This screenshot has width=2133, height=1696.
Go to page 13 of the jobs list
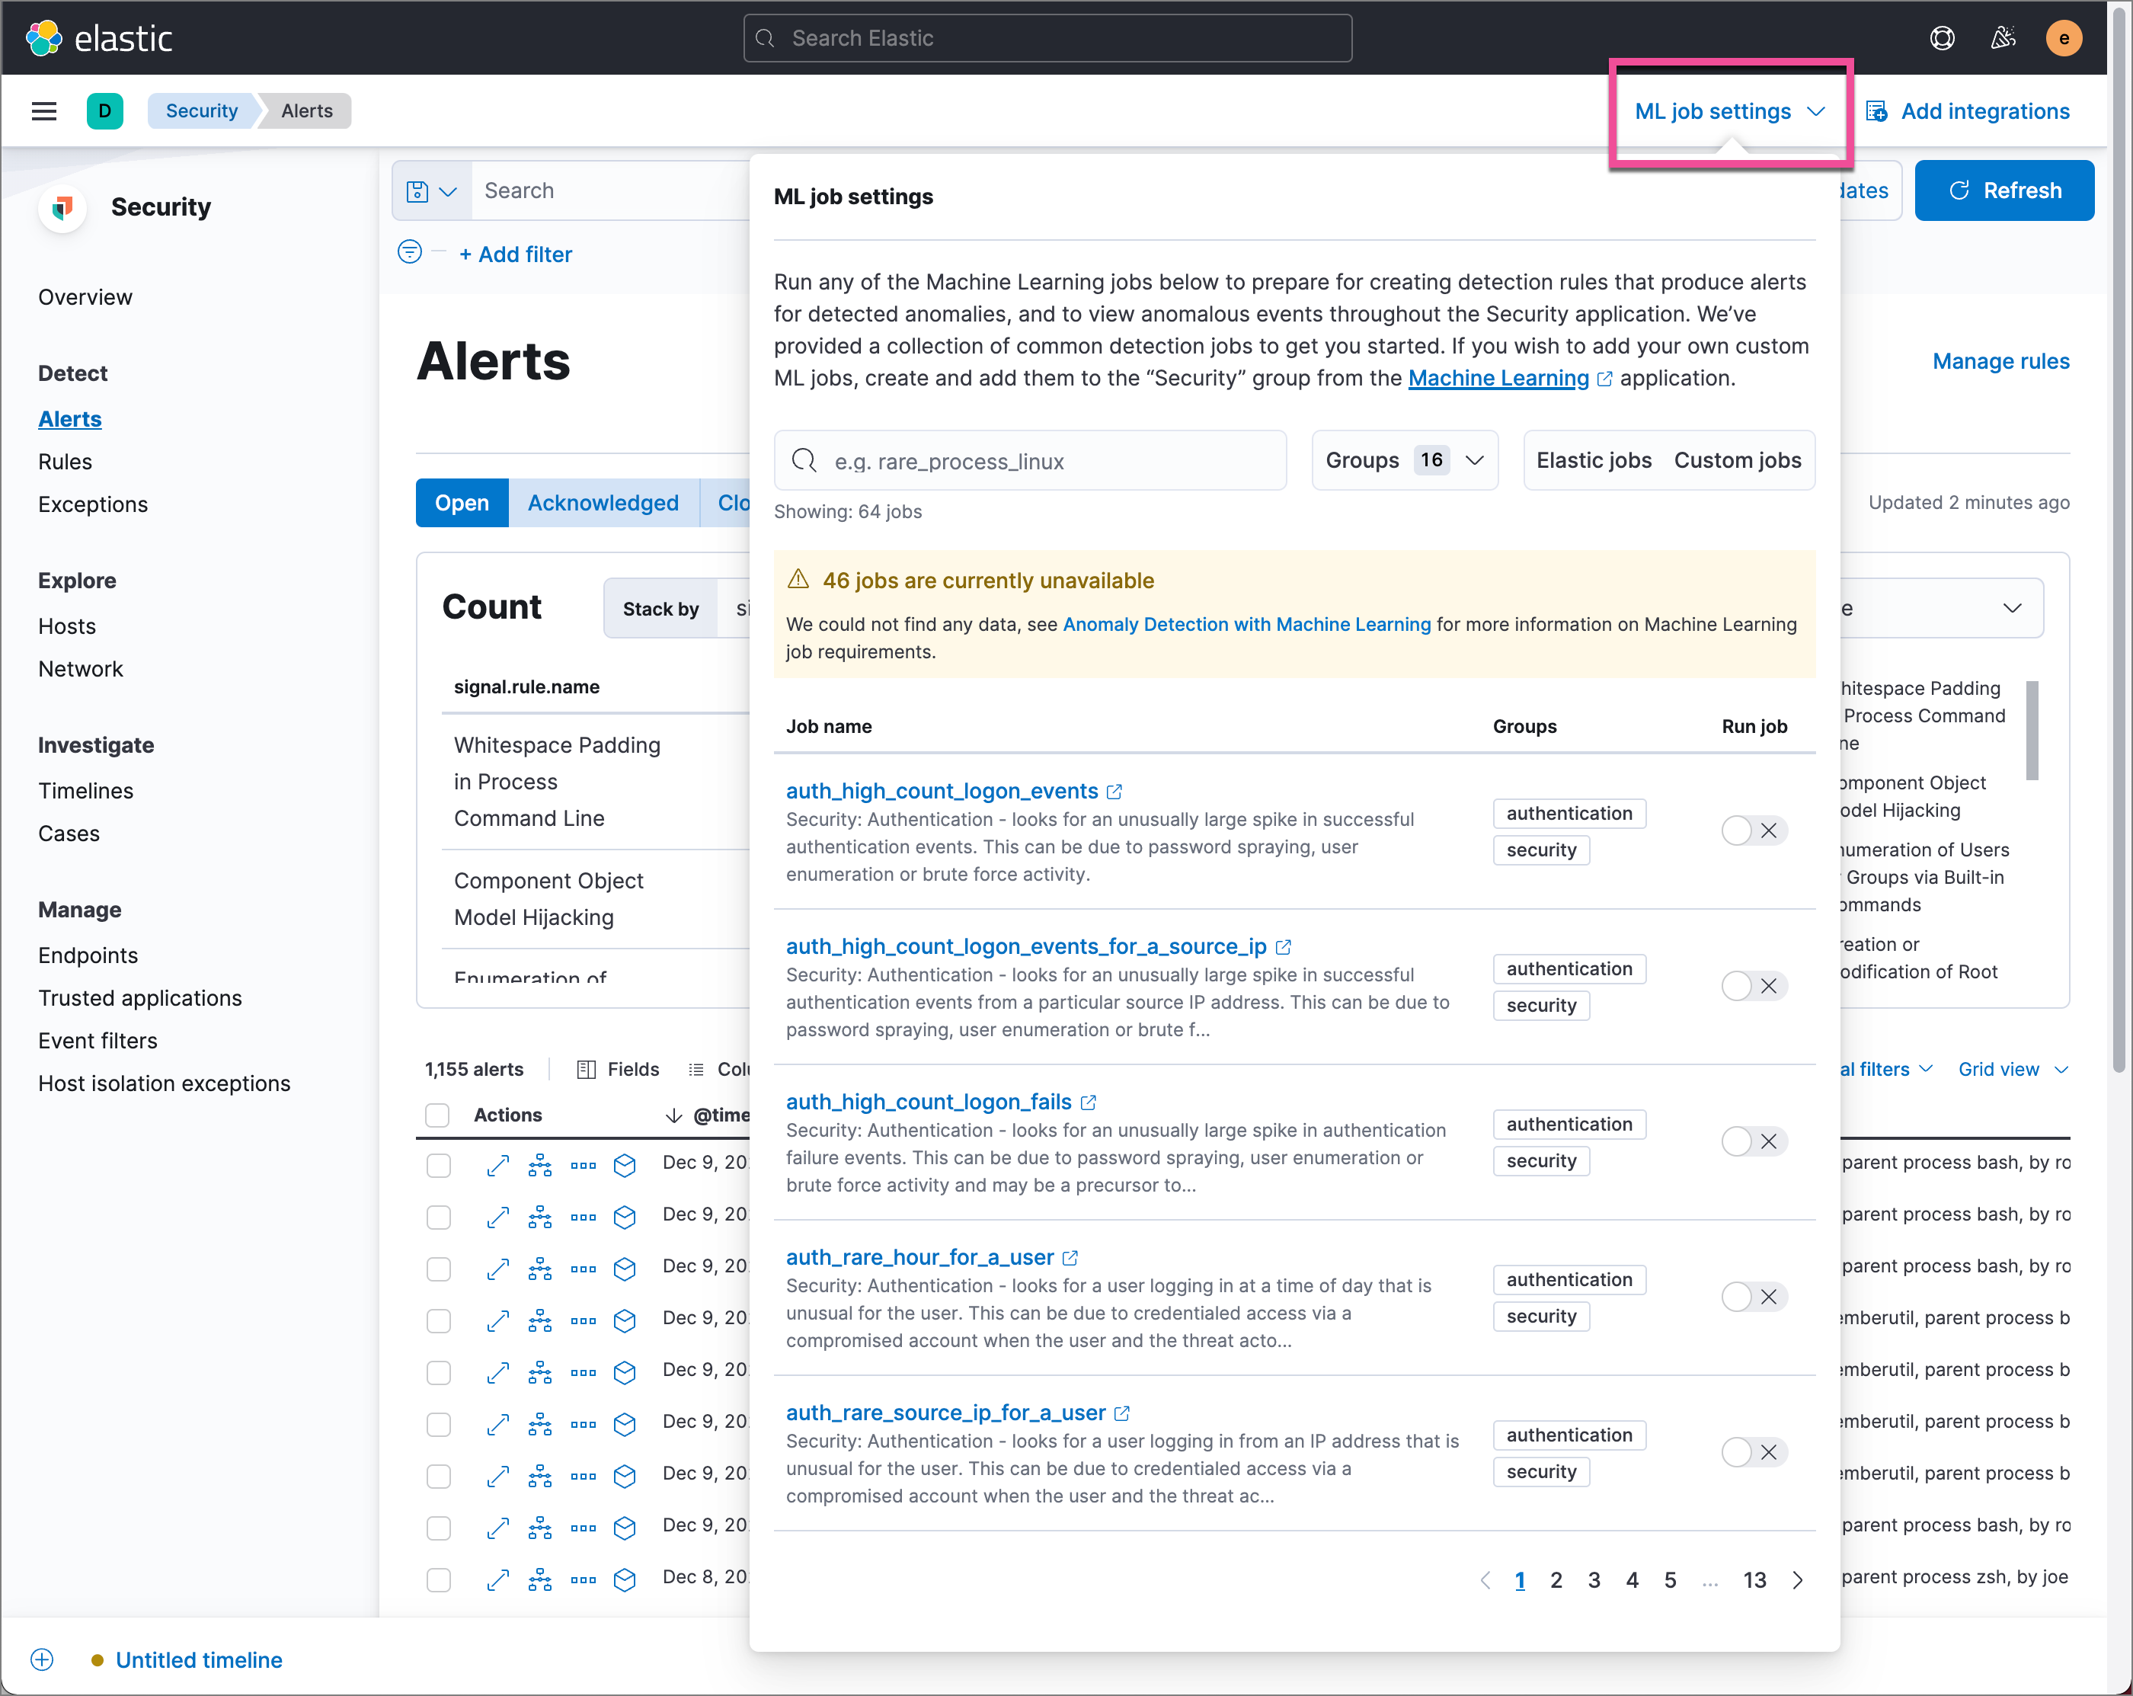click(1755, 1580)
